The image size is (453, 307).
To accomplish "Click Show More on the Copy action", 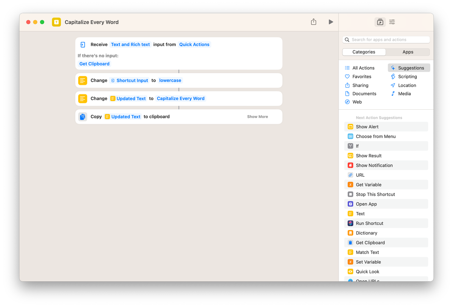I will [x=257, y=117].
